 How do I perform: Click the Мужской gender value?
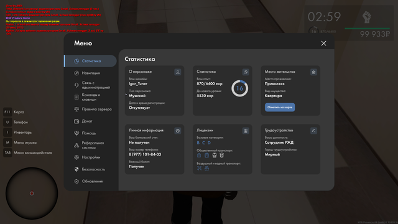click(137, 96)
